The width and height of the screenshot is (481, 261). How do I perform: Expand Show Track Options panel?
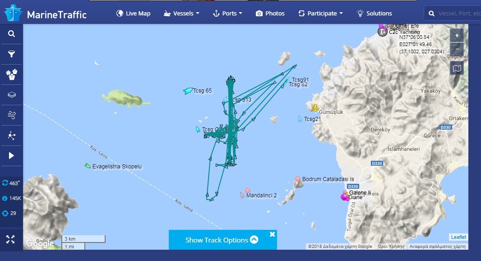(222, 240)
